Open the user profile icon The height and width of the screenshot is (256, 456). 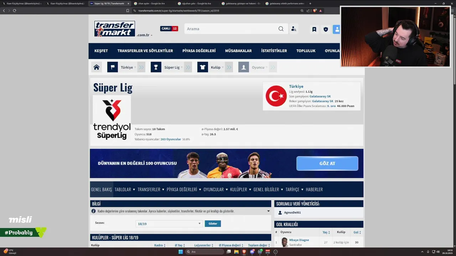pos(337,29)
